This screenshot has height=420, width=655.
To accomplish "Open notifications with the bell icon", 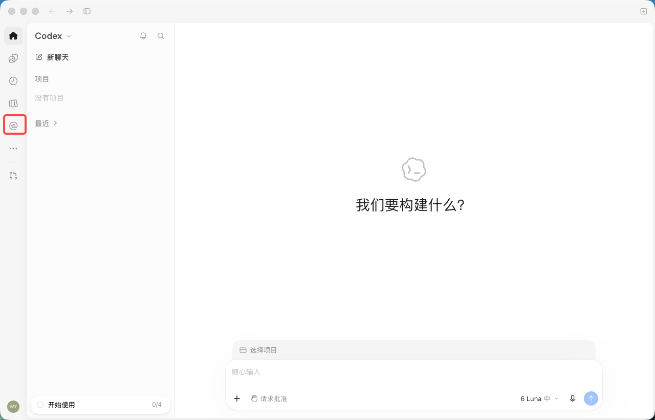I will click(x=143, y=36).
